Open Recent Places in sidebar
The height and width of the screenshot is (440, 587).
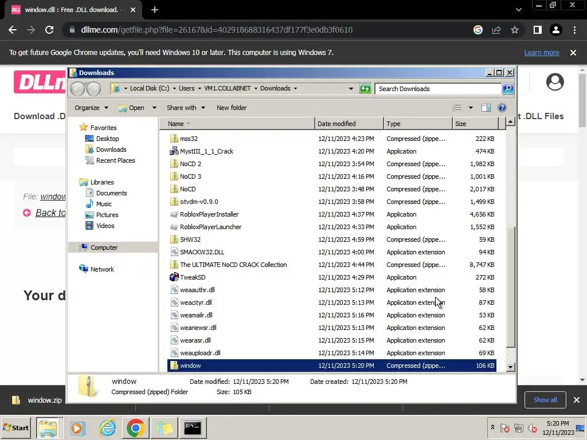[110, 160]
